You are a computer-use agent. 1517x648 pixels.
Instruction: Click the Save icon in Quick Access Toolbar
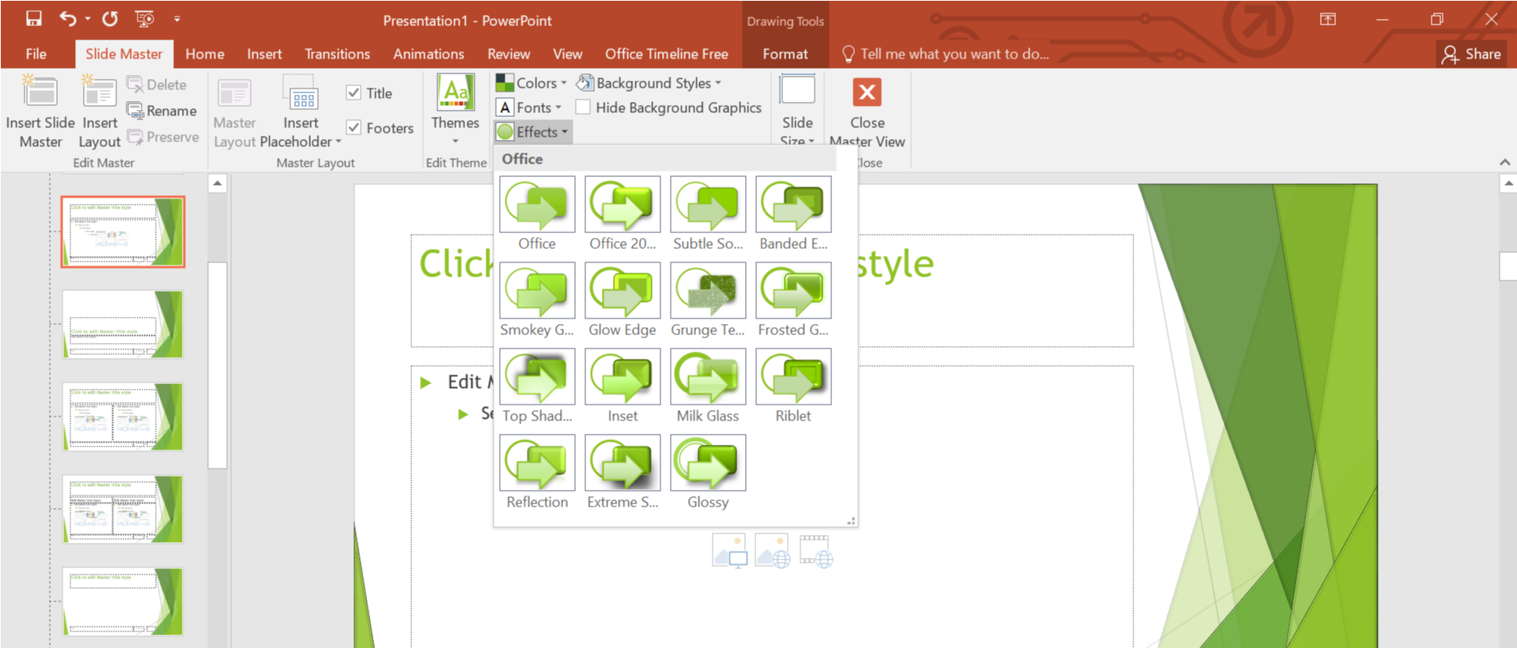[33, 18]
